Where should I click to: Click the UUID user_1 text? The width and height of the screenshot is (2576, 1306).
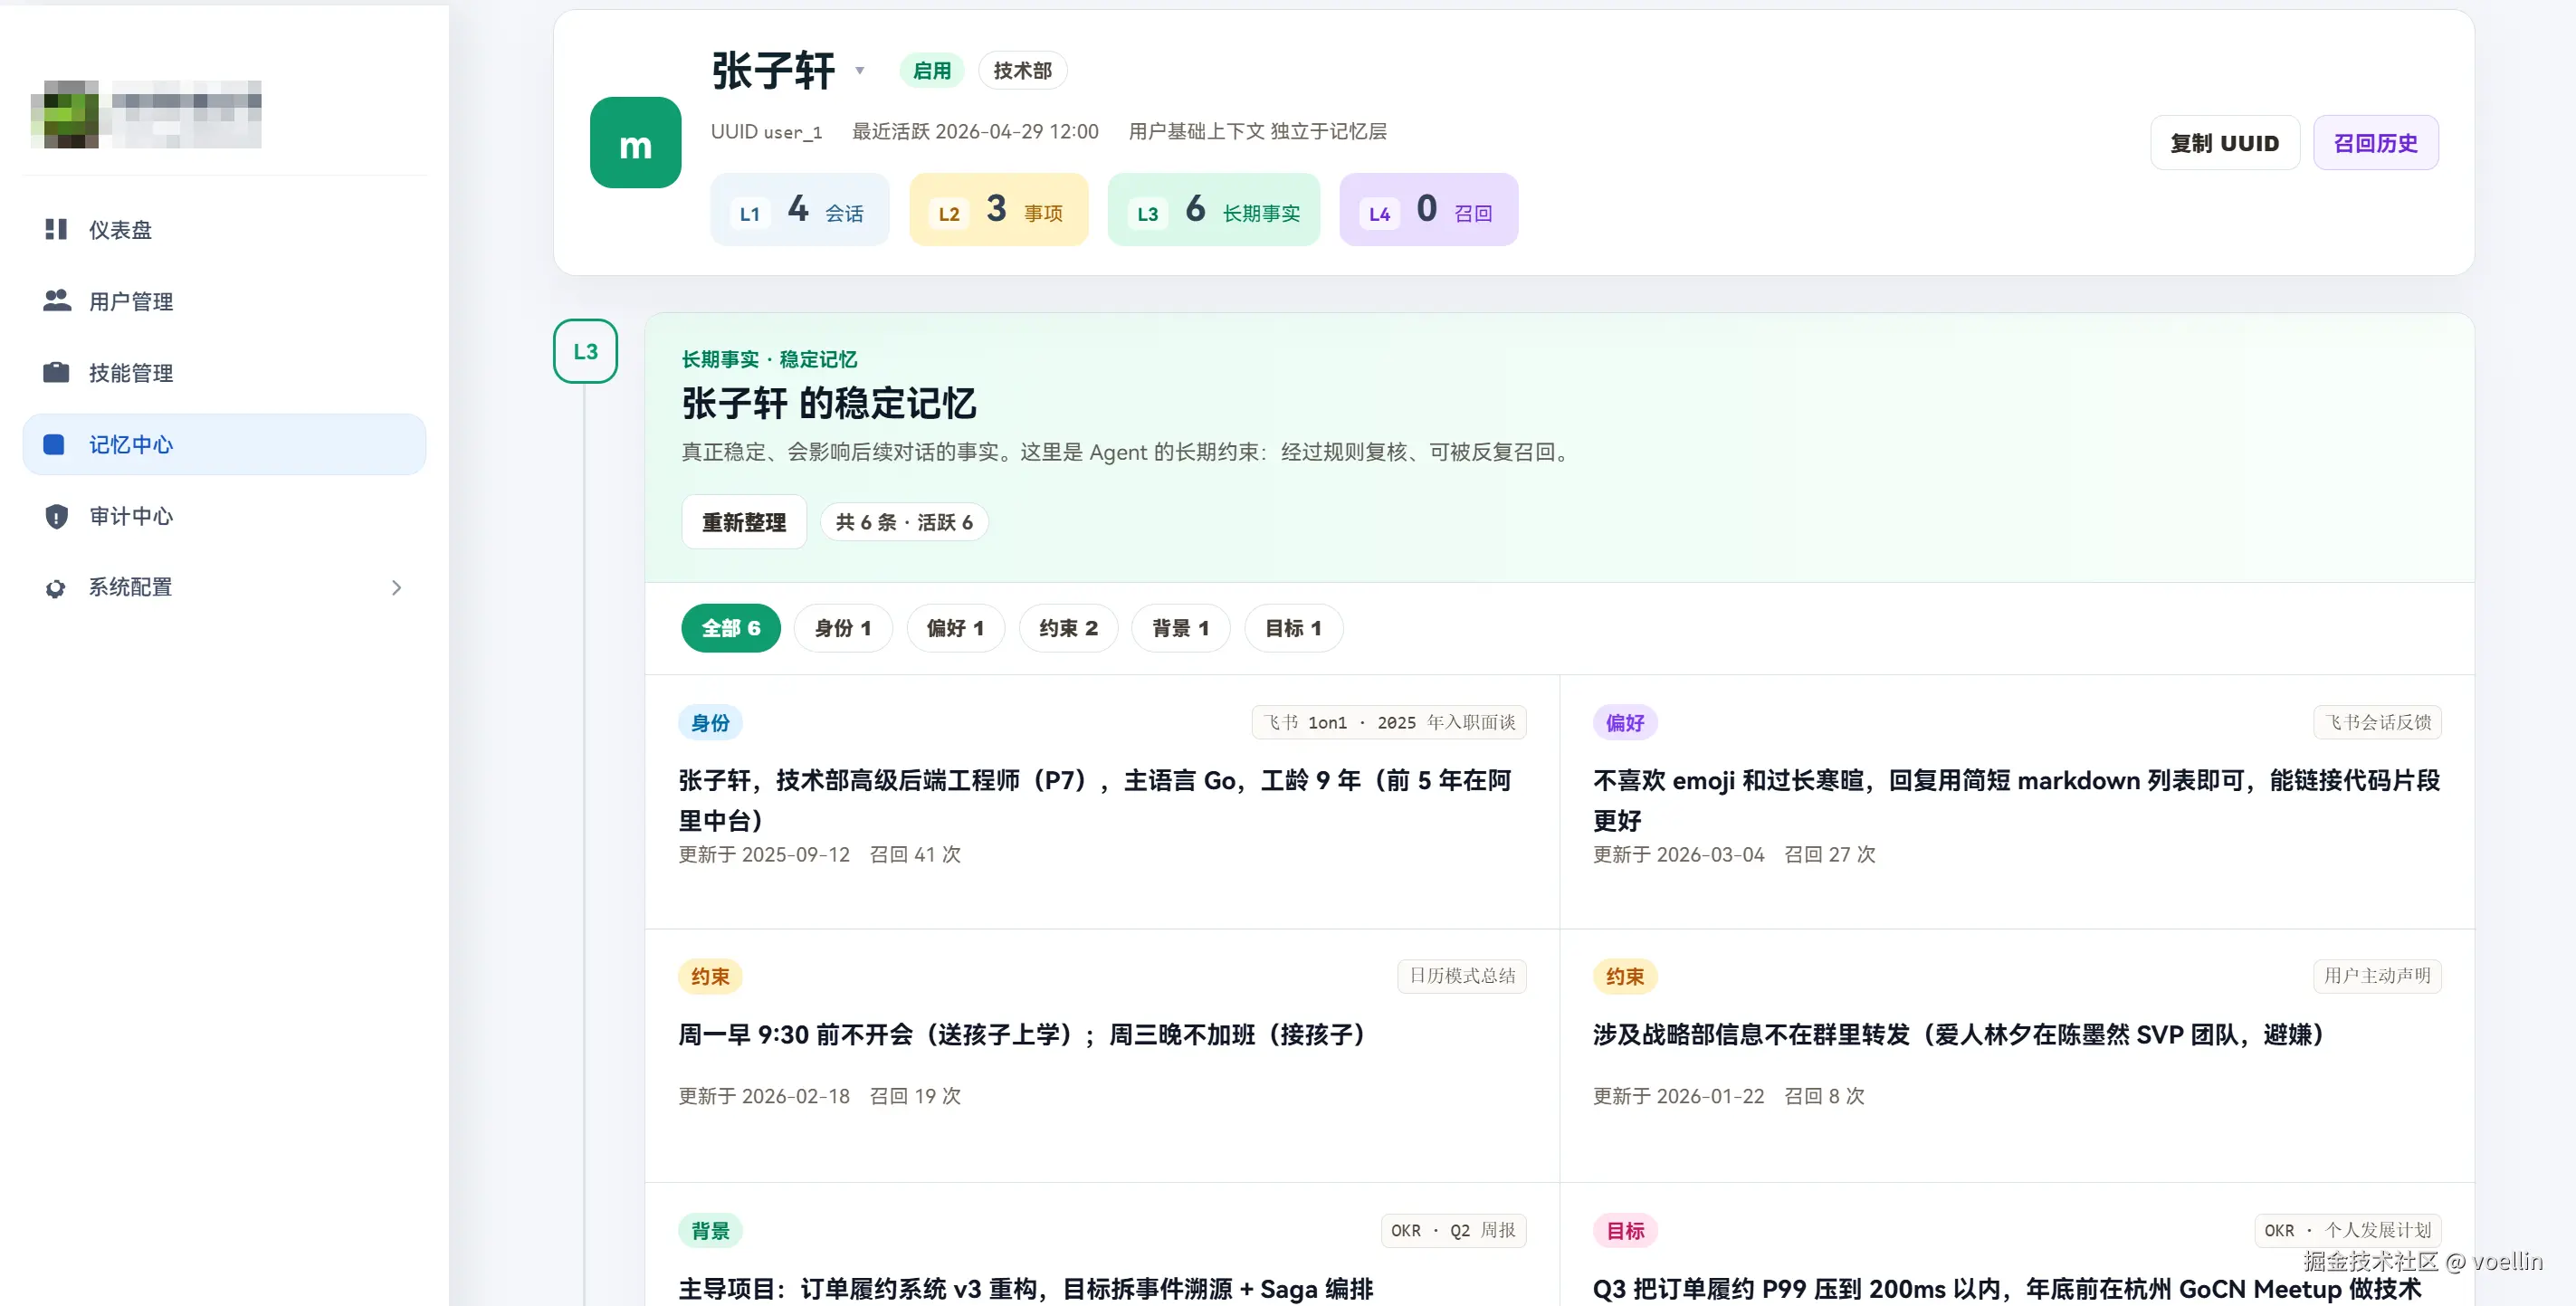[766, 131]
